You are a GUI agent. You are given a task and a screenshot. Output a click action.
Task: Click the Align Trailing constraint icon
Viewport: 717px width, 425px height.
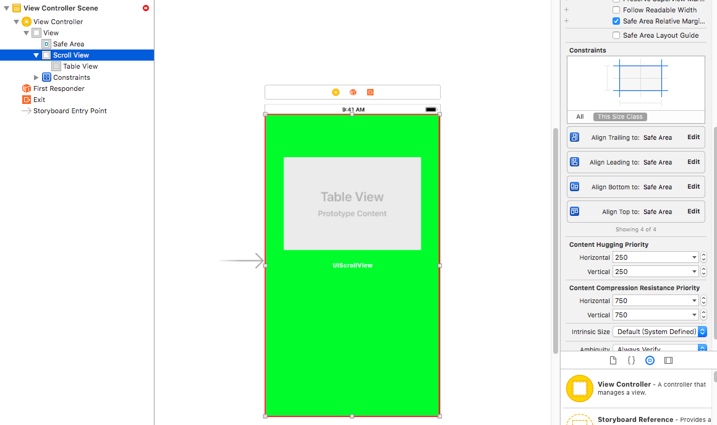[575, 137]
